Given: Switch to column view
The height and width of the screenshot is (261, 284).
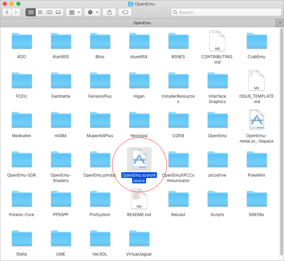Looking at the screenshot, I should (x=49, y=12).
